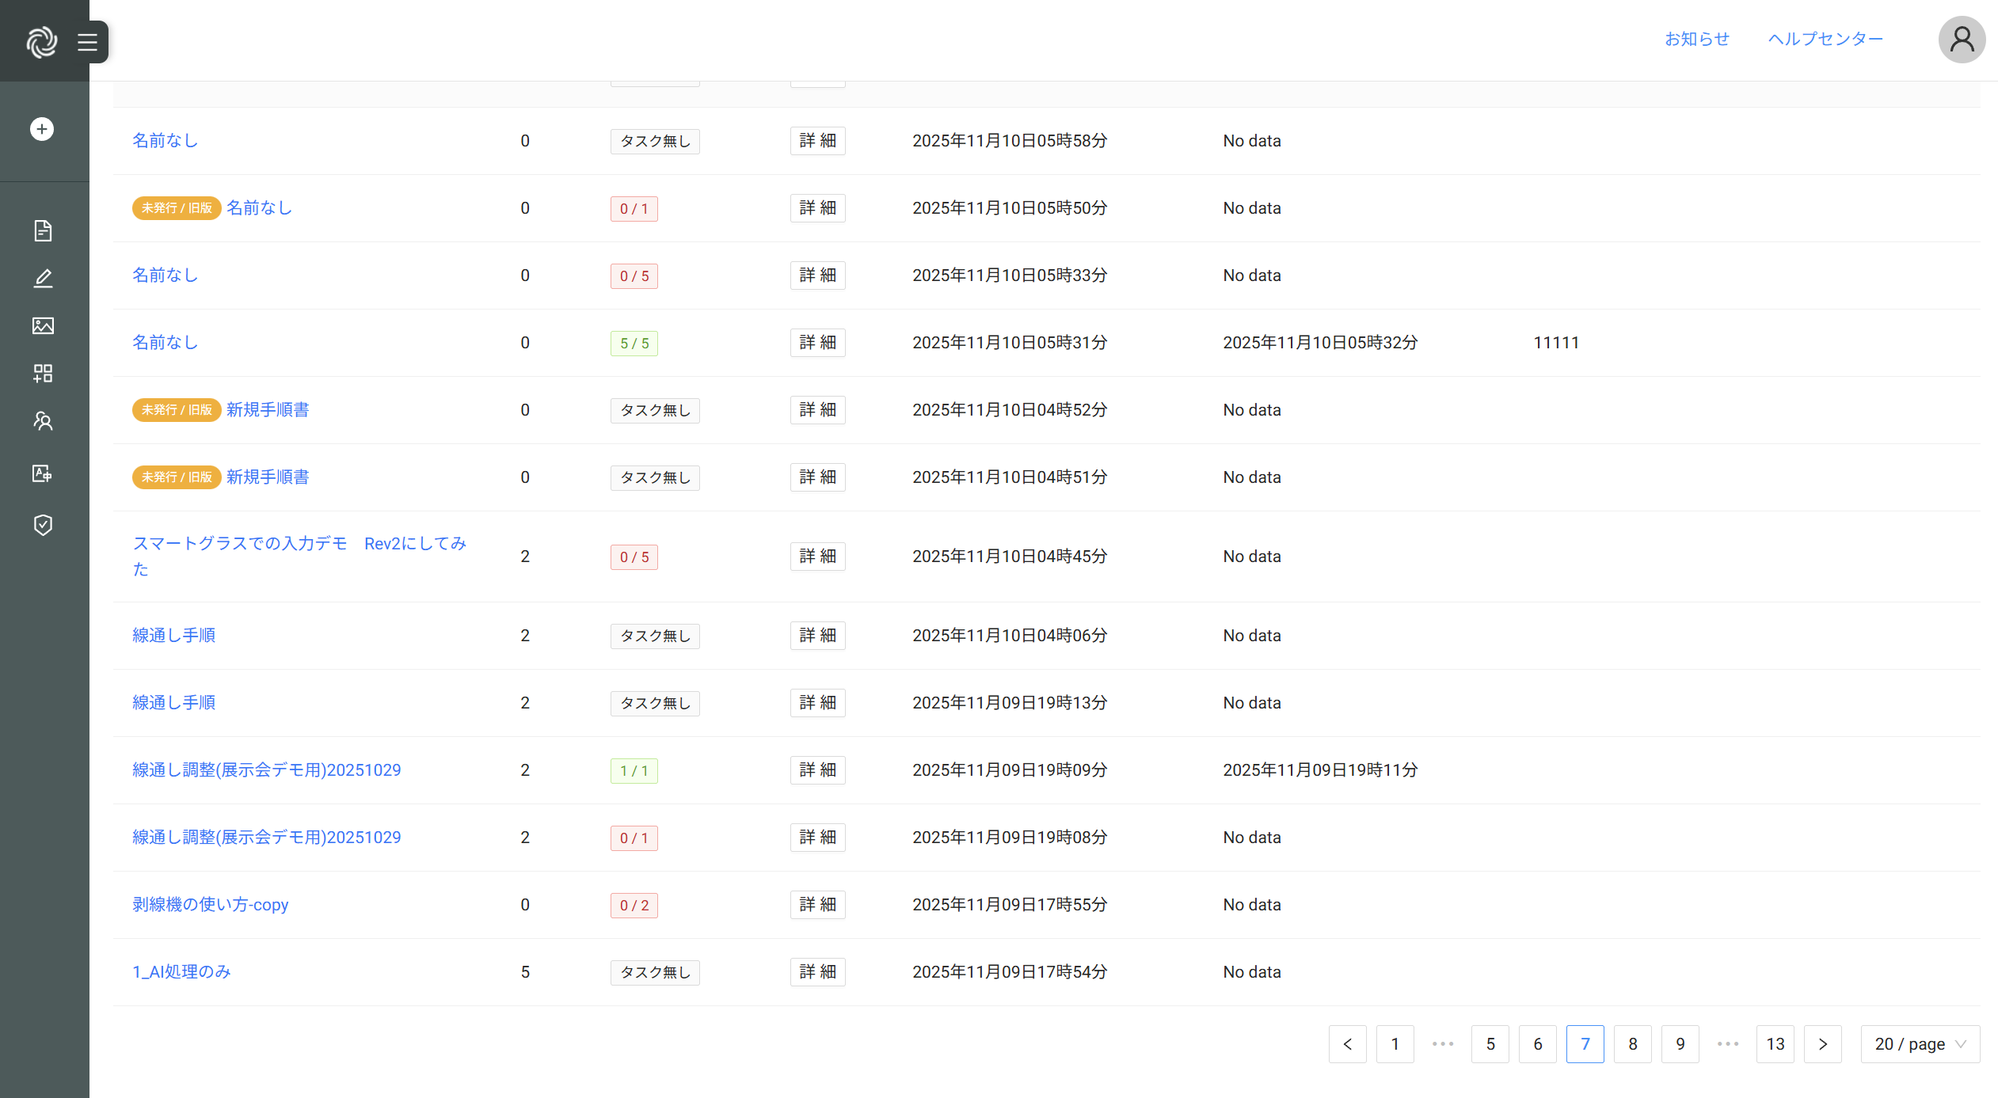
Task: Open the document icon in sidebar
Action: coord(43,230)
